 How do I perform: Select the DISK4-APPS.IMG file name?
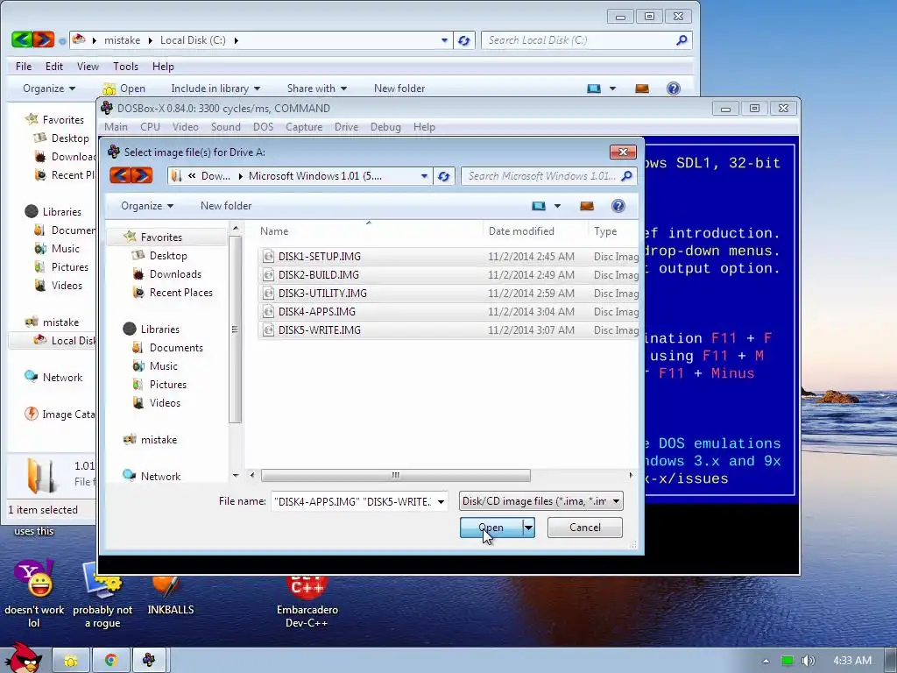pyautogui.click(x=317, y=311)
